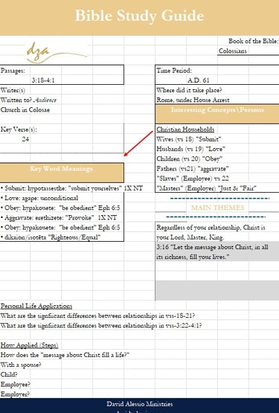
Task: Click the question about vss-3:22-4:1
Action: (x=101, y=325)
